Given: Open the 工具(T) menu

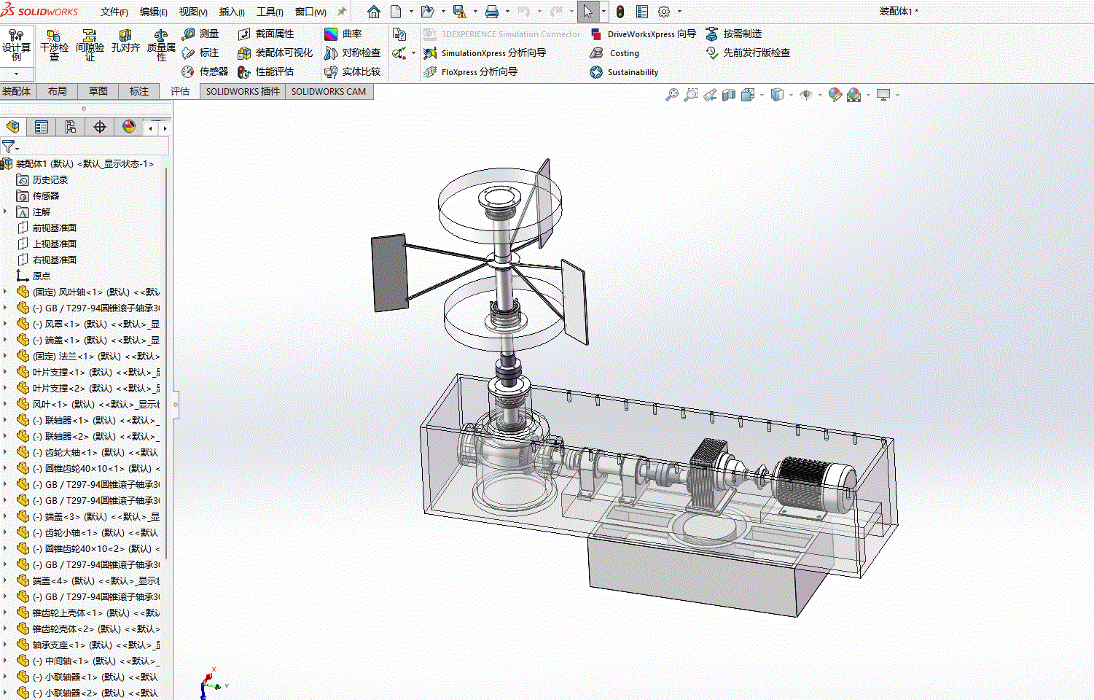Looking at the screenshot, I should point(270,12).
